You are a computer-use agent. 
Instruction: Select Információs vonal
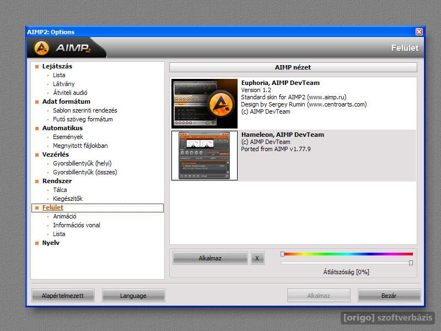[77, 225]
